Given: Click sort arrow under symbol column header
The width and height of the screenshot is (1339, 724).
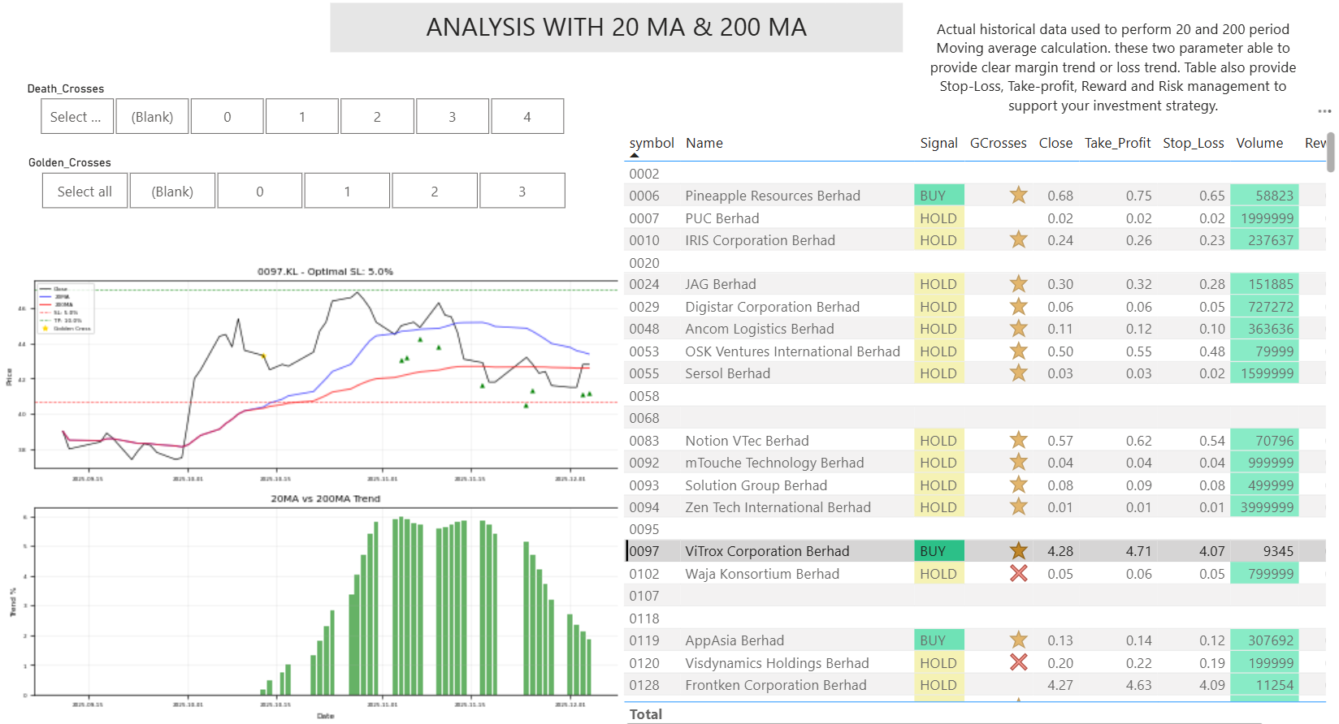Looking at the screenshot, I should click(x=635, y=155).
